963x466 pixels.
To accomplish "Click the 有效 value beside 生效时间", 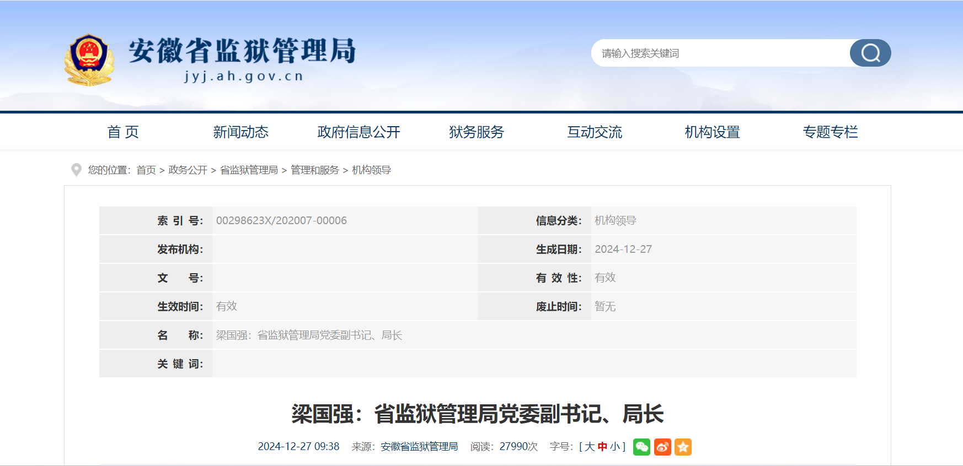I will pos(227,306).
